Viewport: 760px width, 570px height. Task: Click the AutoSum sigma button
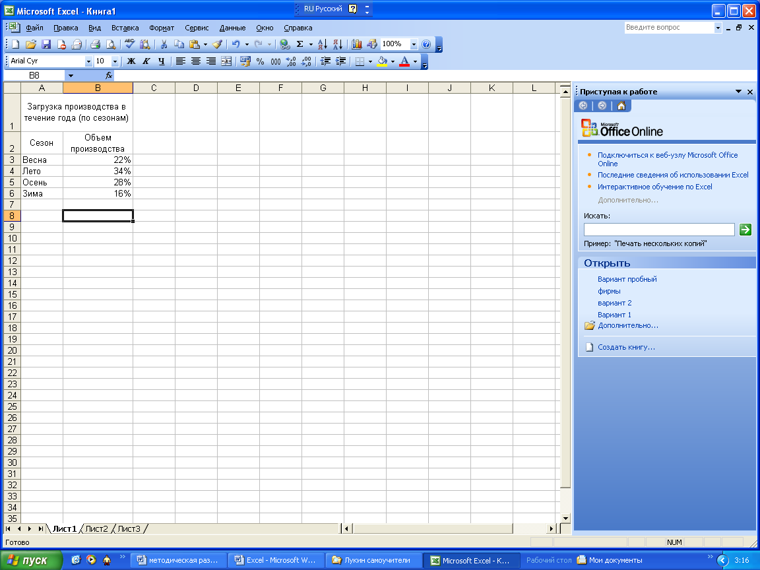pos(300,45)
